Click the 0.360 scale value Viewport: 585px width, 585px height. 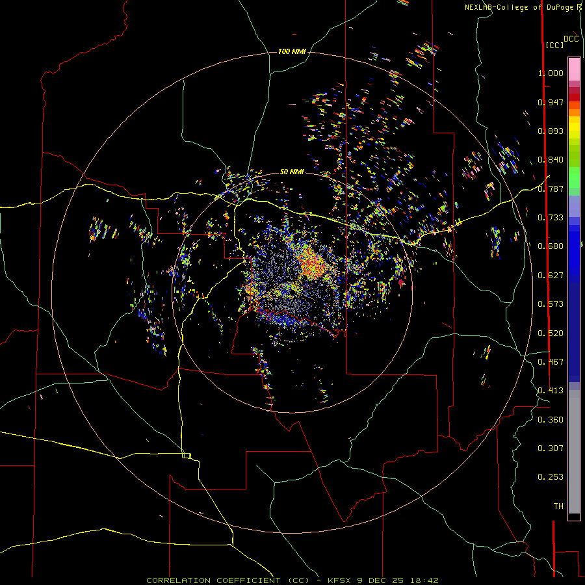[x=551, y=420]
